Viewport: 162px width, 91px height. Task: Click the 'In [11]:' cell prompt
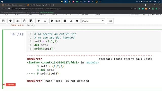(x=18, y=34)
